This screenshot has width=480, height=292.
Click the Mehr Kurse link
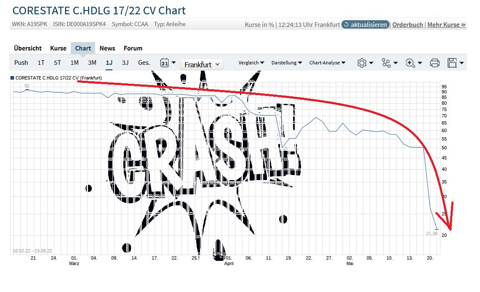446,25
